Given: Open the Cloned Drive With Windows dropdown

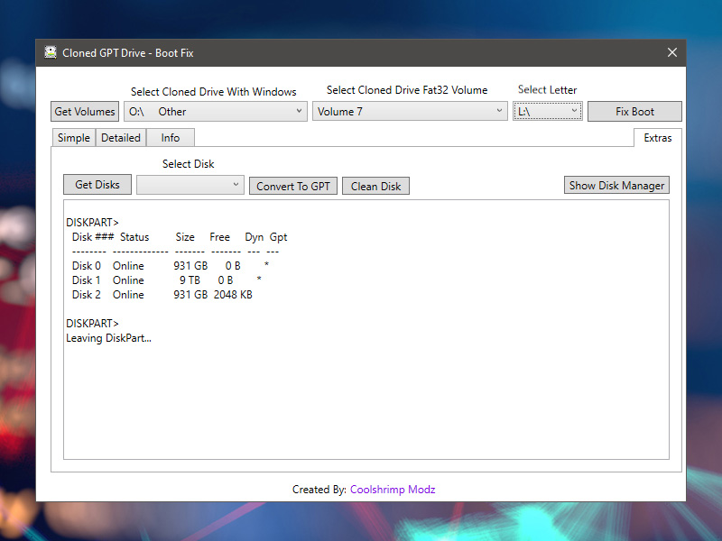Looking at the screenshot, I should (x=216, y=112).
